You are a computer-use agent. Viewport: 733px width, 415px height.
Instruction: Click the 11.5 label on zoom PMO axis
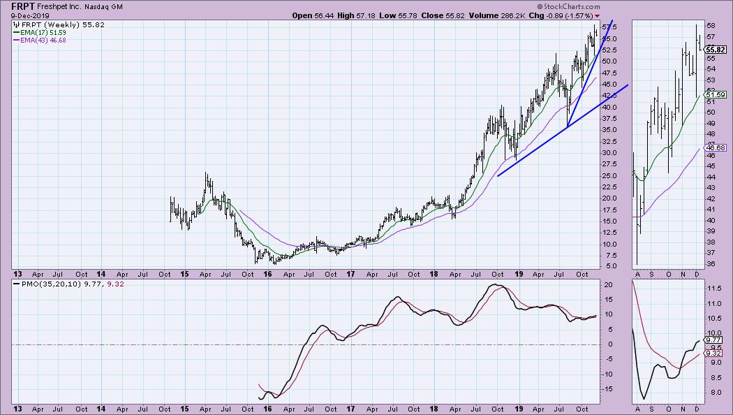713,289
